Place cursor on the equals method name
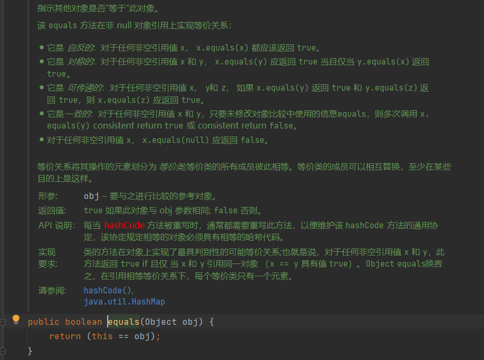 coord(124,322)
